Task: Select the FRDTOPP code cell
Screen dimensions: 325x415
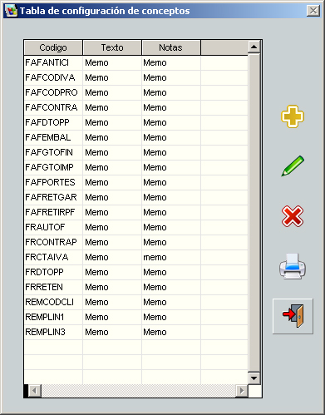Action: point(53,272)
